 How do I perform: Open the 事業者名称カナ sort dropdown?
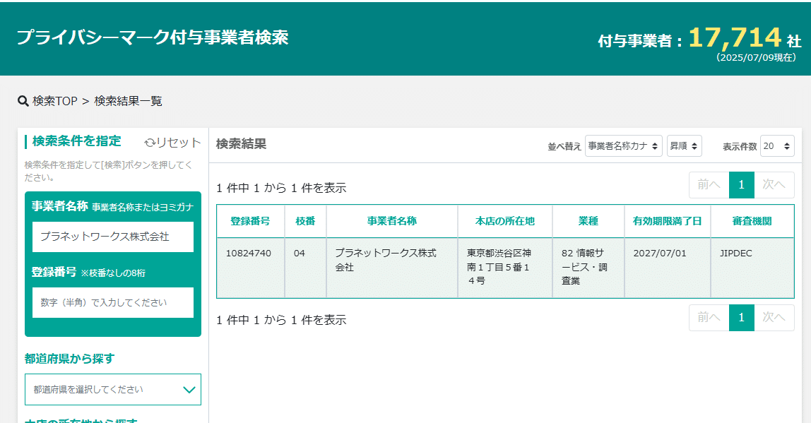(x=623, y=146)
